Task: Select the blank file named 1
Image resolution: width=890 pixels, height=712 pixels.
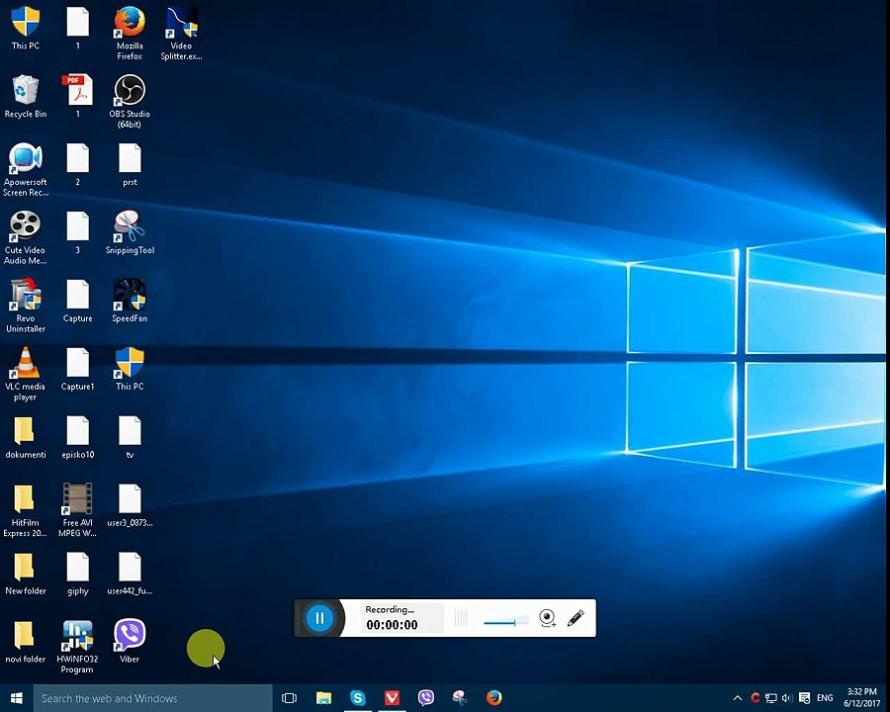Action: point(77,29)
